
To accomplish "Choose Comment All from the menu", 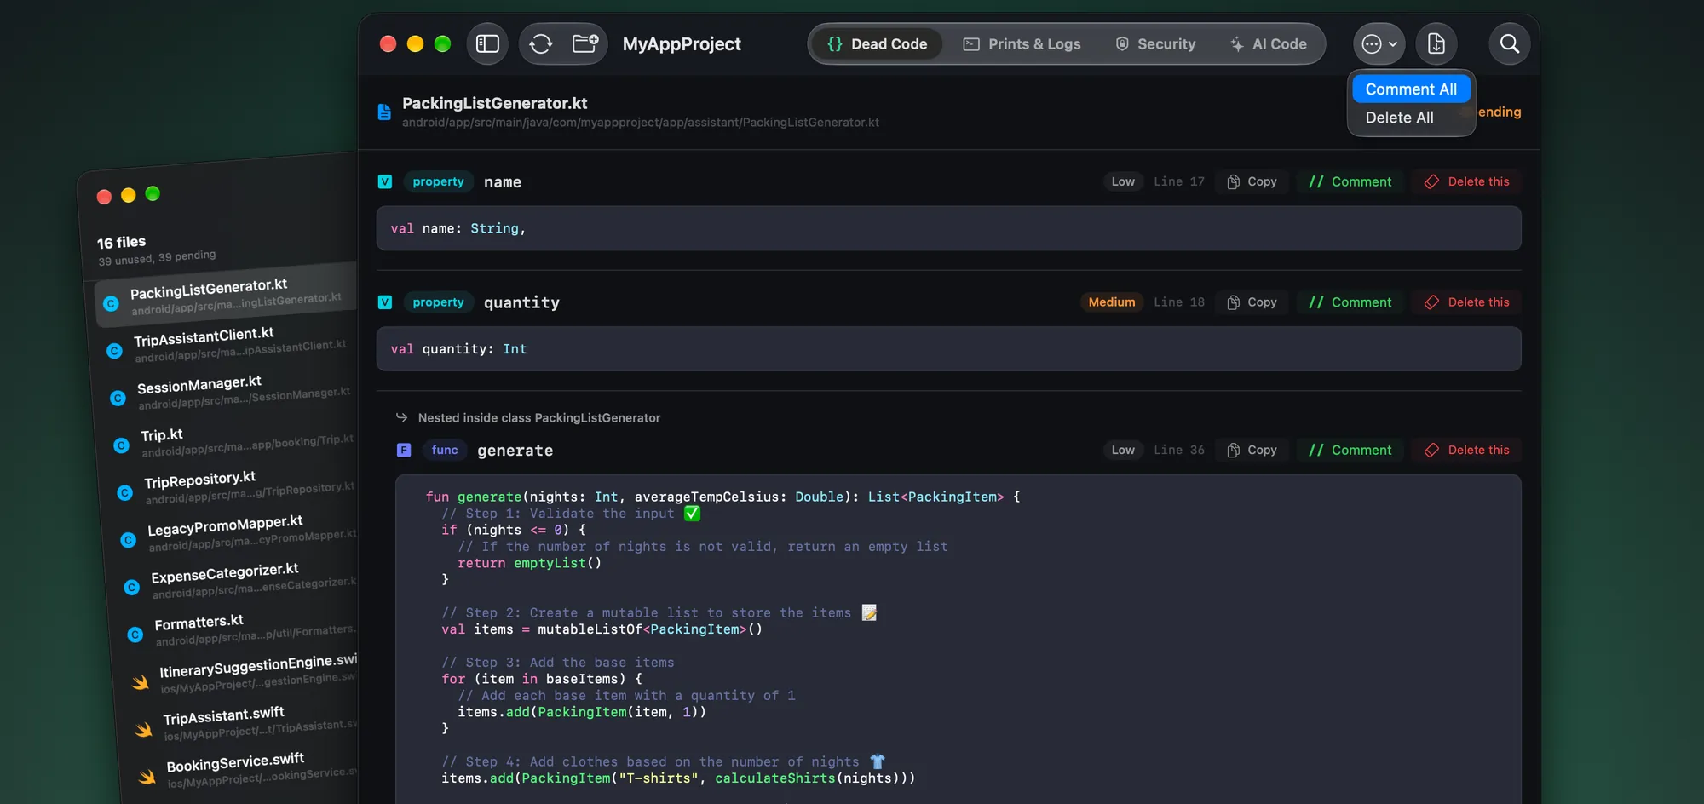I will coord(1411,89).
